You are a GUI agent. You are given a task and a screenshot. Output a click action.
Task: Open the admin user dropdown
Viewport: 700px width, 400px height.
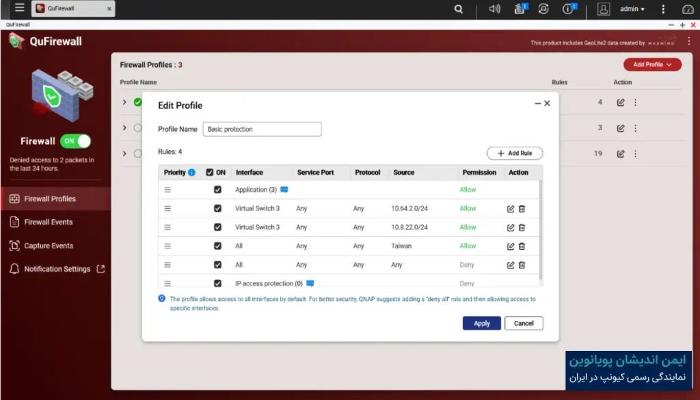point(632,9)
